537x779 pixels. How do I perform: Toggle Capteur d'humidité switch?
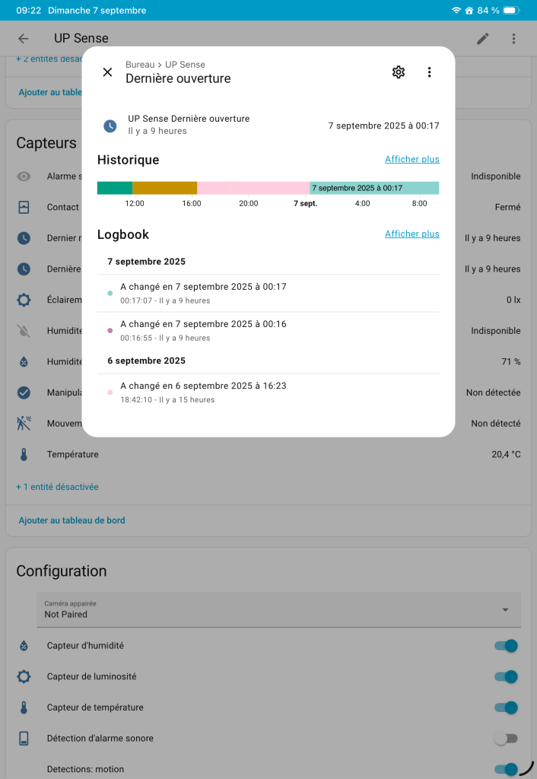pos(506,646)
